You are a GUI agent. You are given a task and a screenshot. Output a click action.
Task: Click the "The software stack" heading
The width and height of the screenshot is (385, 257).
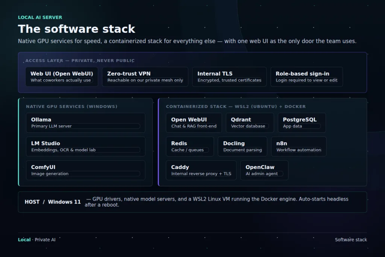tap(76, 29)
